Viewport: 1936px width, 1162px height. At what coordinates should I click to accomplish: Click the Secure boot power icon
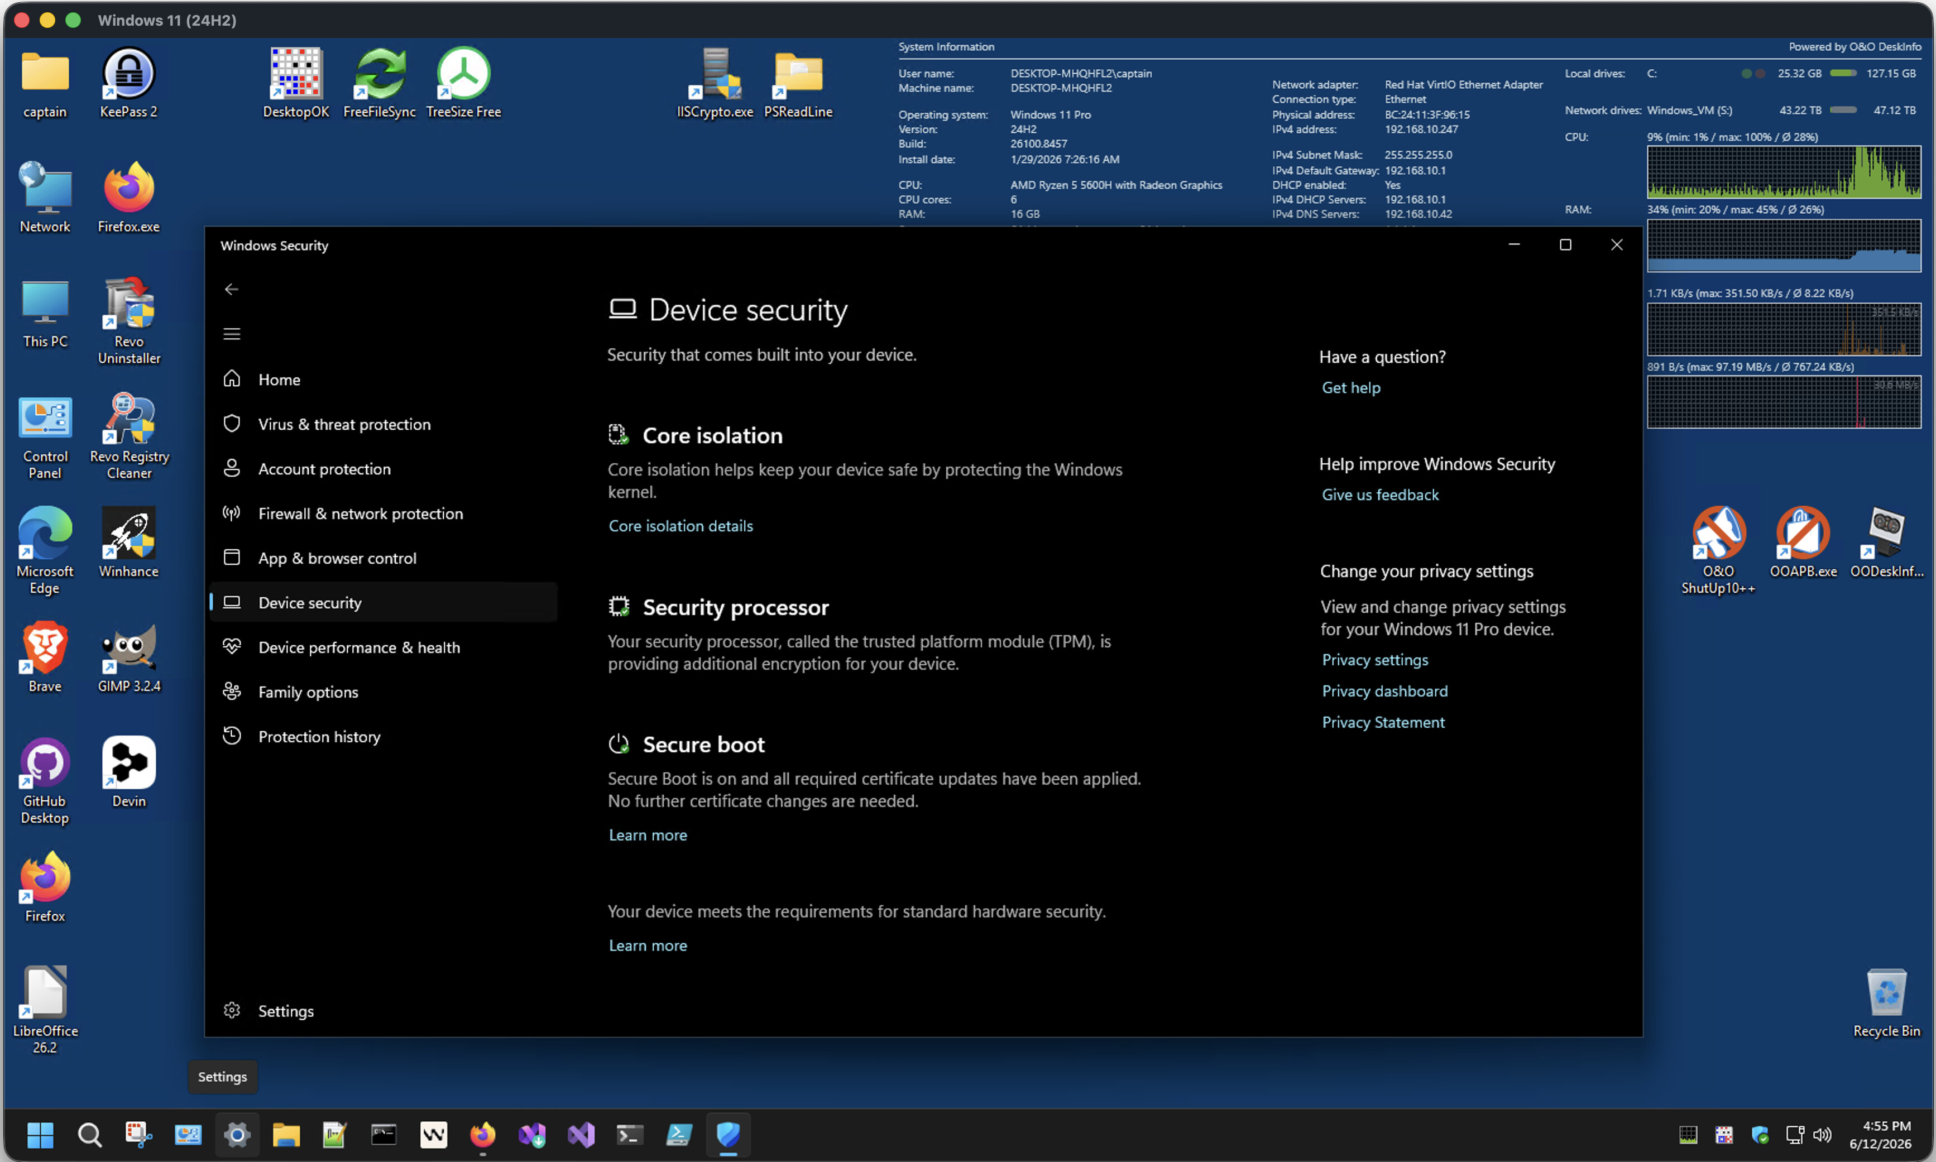(619, 744)
